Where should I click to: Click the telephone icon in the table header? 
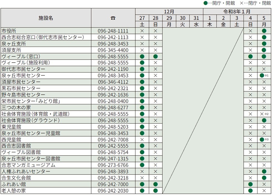[113, 18]
